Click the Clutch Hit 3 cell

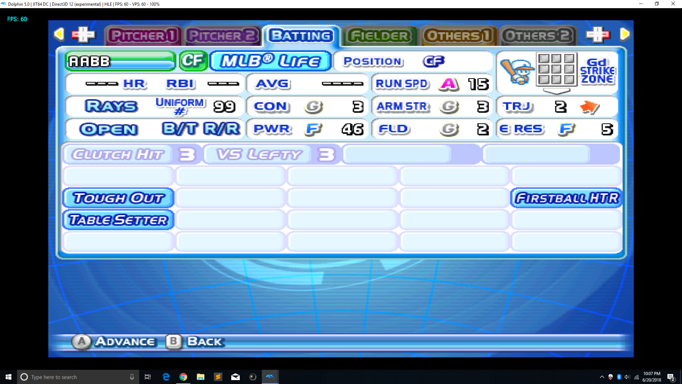(x=132, y=154)
